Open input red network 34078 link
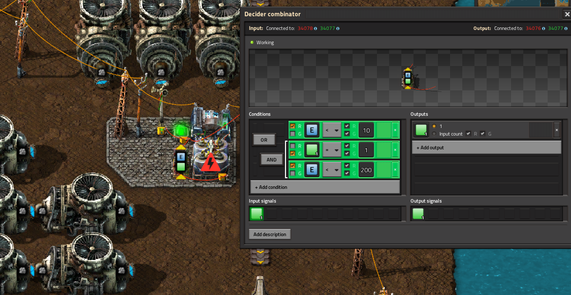The height and width of the screenshot is (295, 571). [305, 28]
